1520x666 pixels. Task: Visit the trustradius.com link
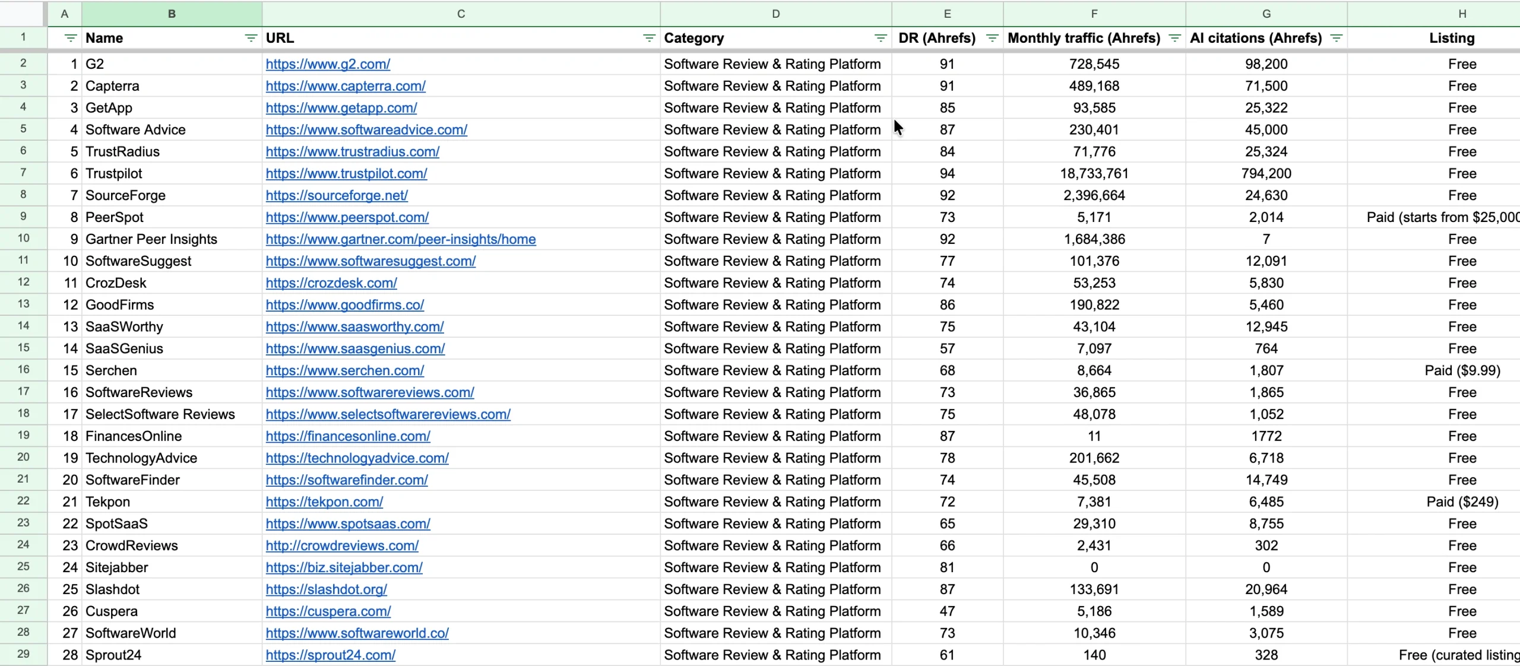point(353,152)
